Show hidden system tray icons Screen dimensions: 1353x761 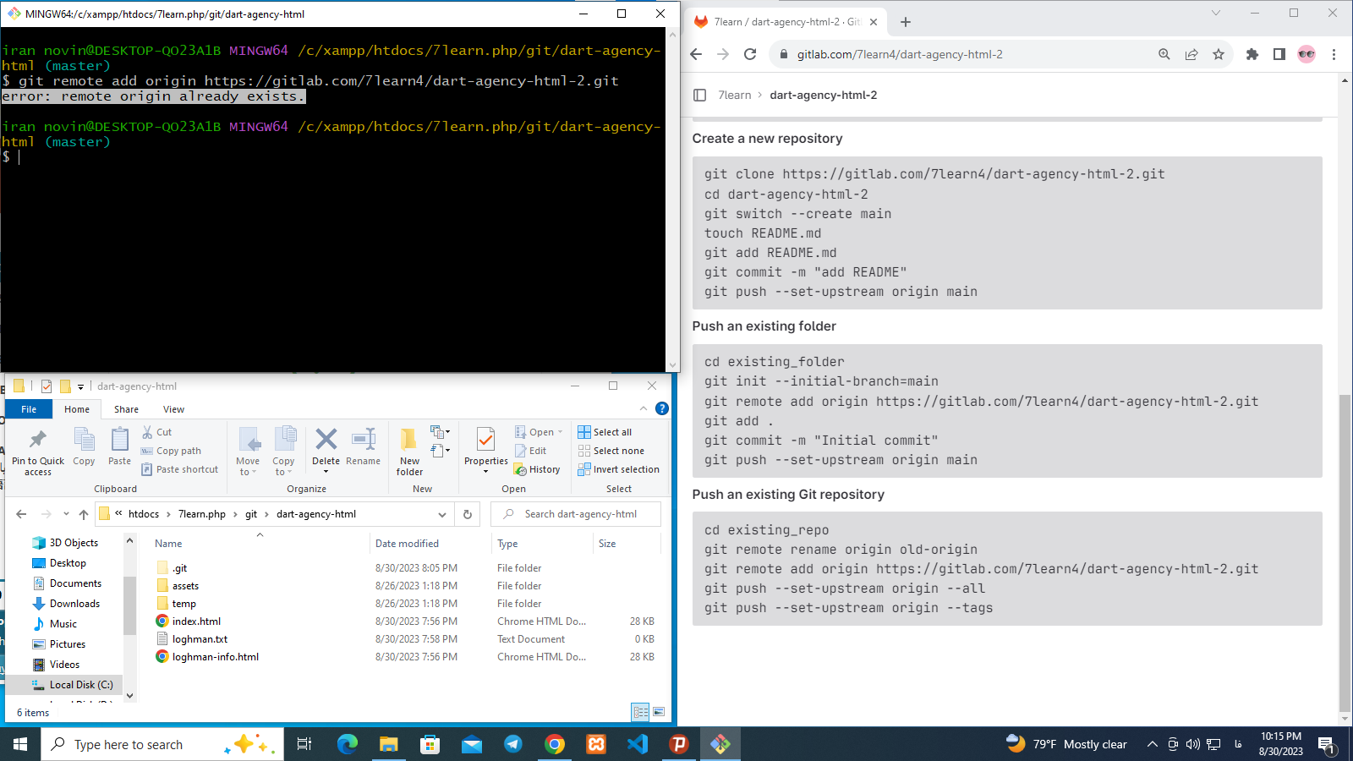pos(1152,744)
